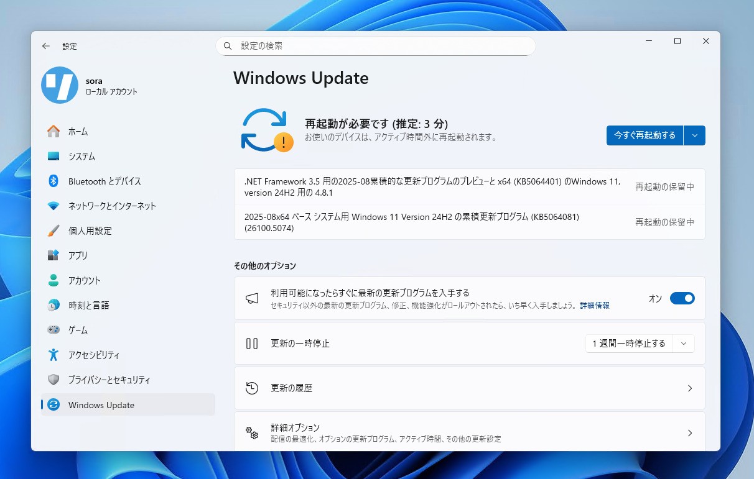Open Bluetooth とデバイス settings
The width and height of the screenshot is (754, 479).
click(128, 181)
